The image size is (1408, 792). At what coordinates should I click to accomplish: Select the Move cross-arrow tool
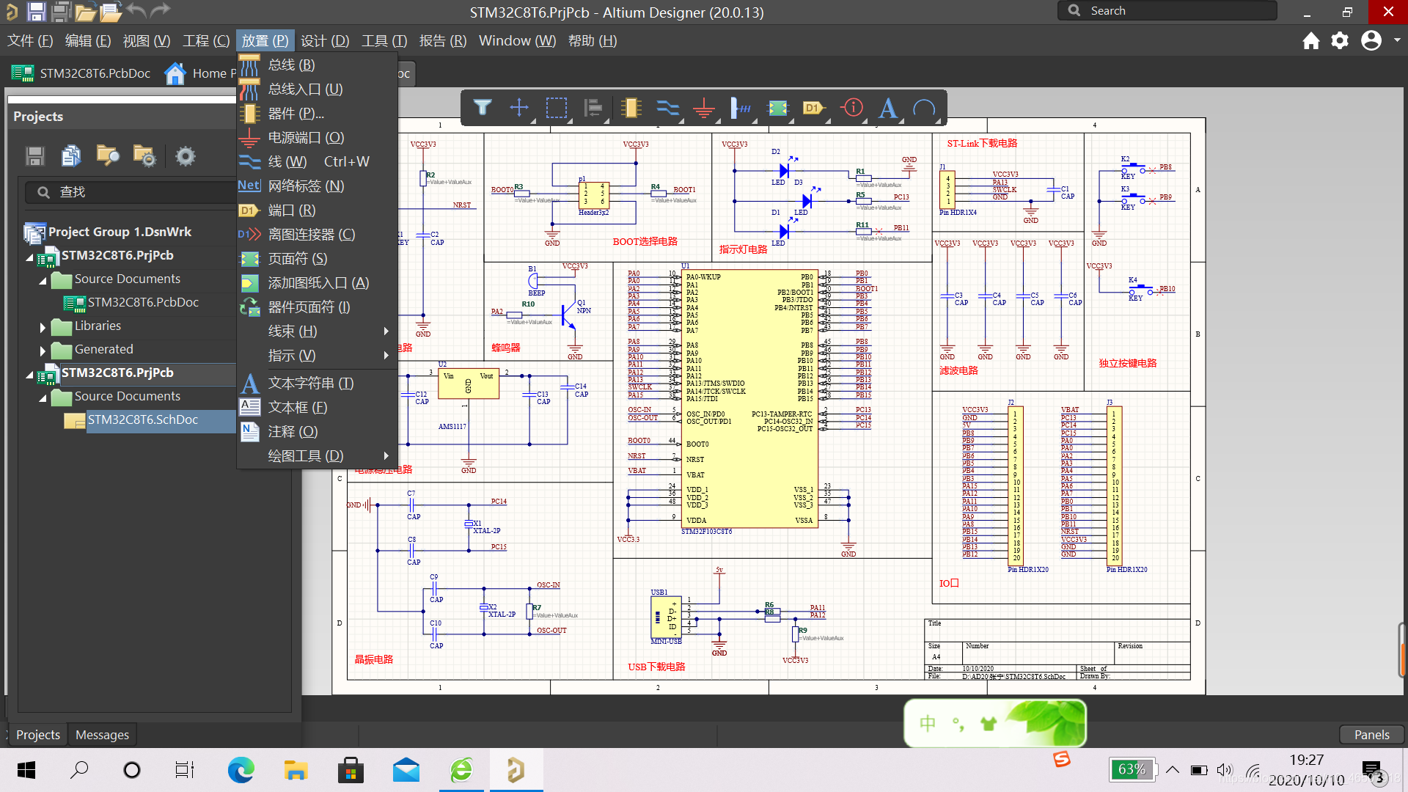tap(519, 108)
